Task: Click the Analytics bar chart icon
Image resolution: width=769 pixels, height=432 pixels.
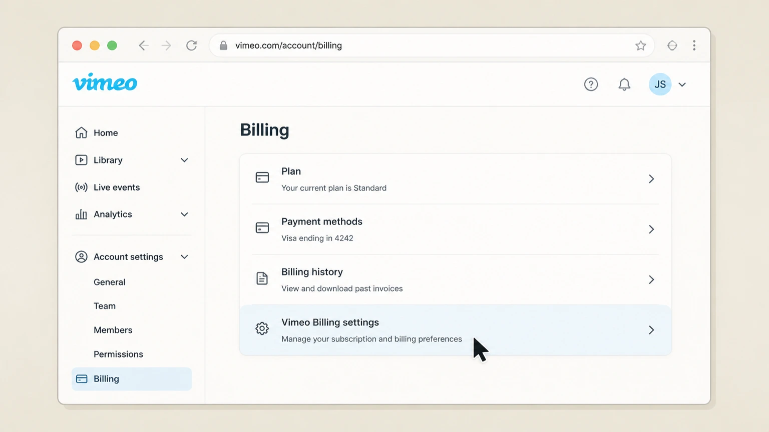Action: tap(81, 214)
